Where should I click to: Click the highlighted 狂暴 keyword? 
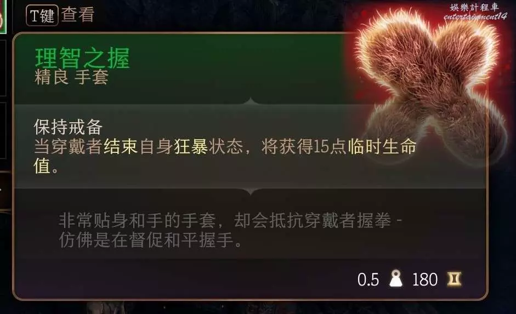point(191,146)
